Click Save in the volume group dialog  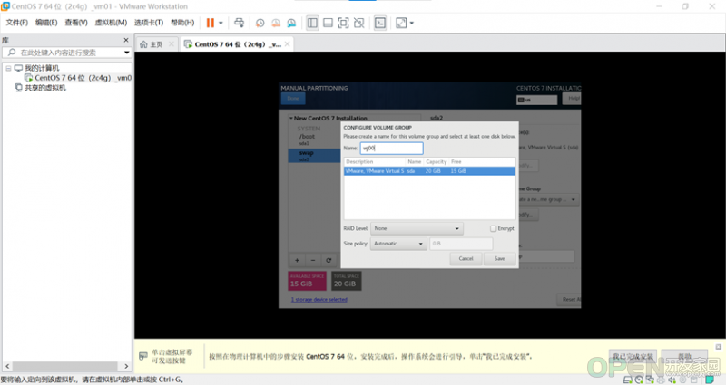[x=500, y=258]
